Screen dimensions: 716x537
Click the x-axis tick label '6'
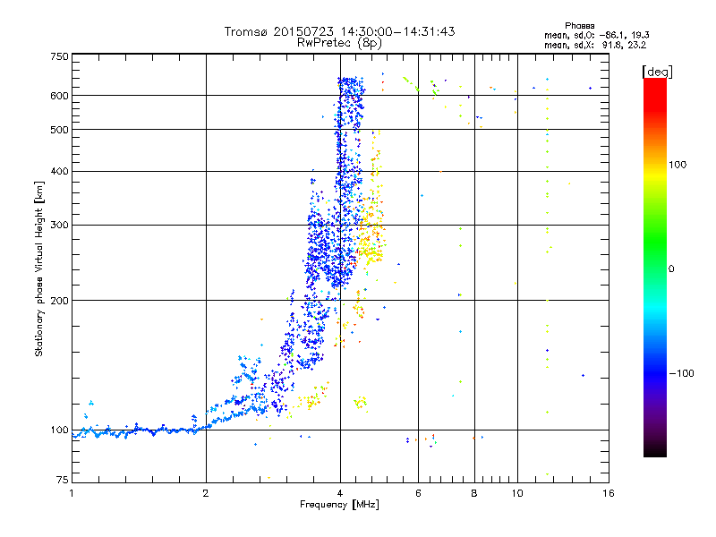[x=418, y=493]
